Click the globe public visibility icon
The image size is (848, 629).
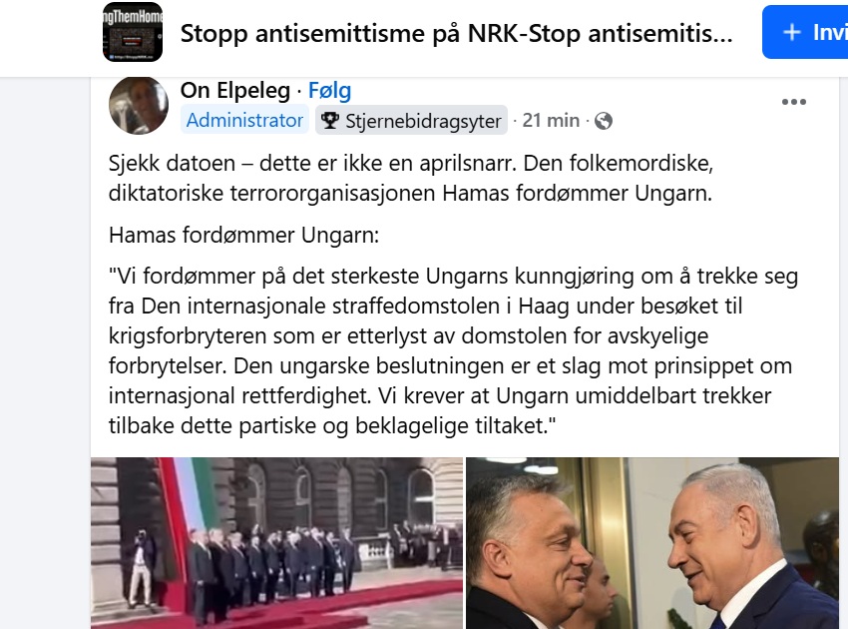[x=603, y=121]
